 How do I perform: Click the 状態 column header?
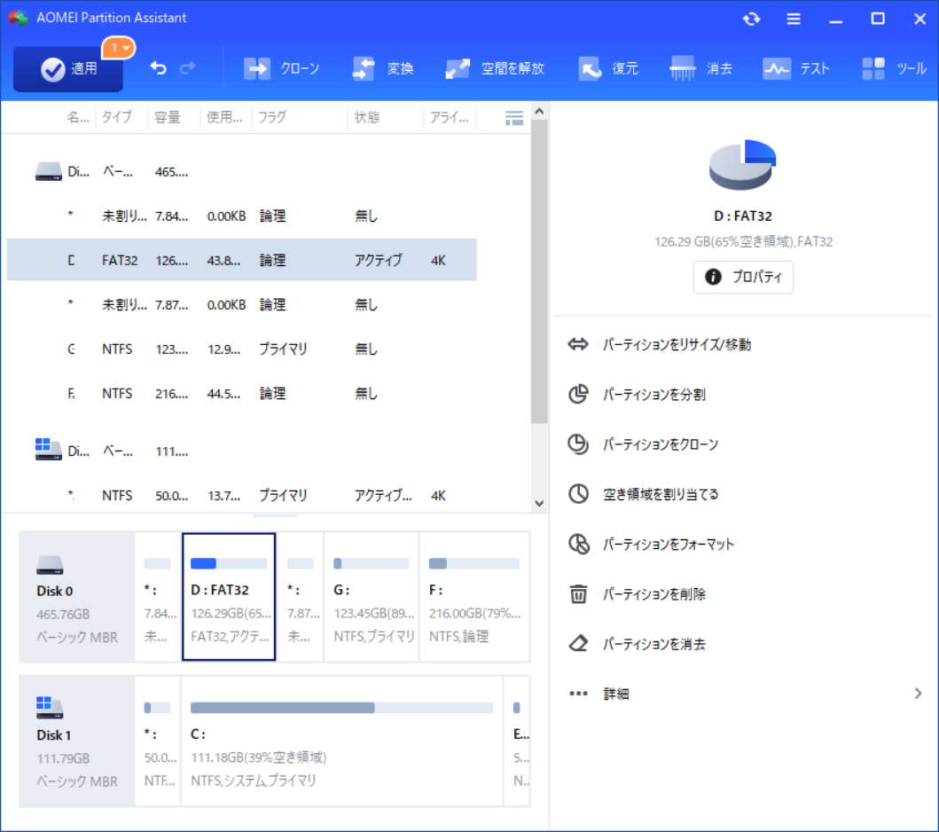366,117
